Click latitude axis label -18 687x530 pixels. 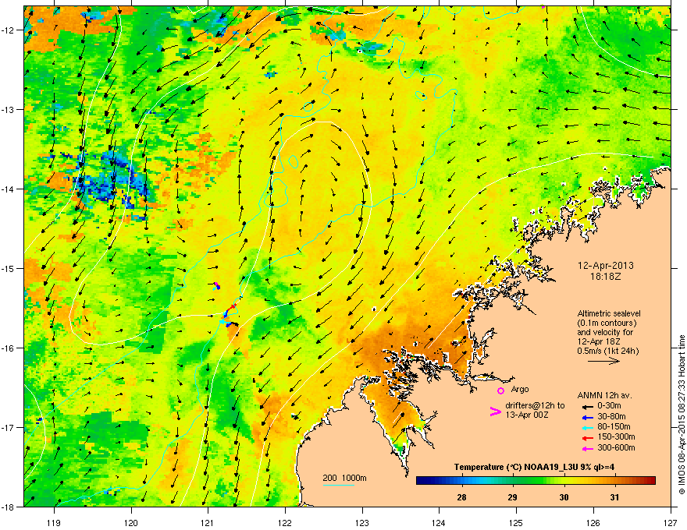9,507
